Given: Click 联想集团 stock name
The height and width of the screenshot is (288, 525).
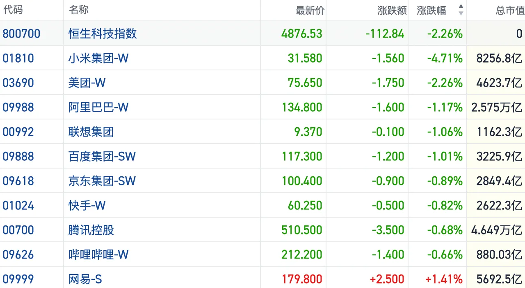Looking at the screenshot, I should [x=91, y=132].
